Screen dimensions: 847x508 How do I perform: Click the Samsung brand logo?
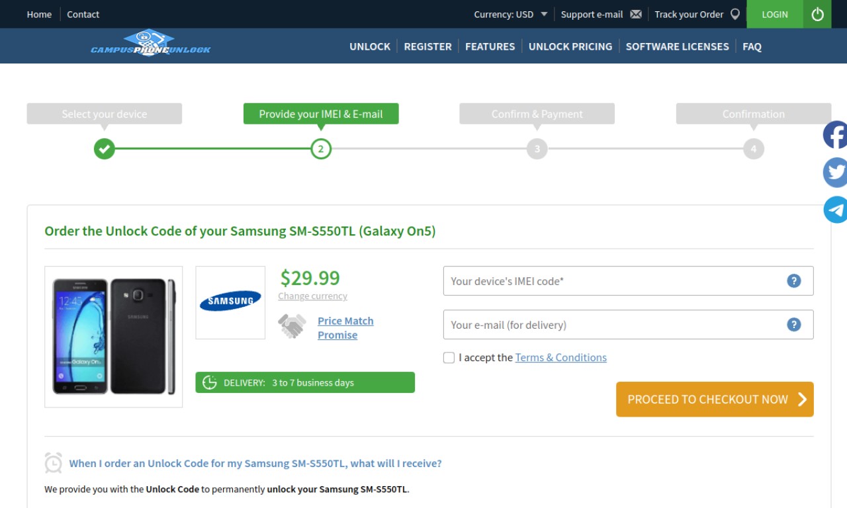tap(230, 301)
